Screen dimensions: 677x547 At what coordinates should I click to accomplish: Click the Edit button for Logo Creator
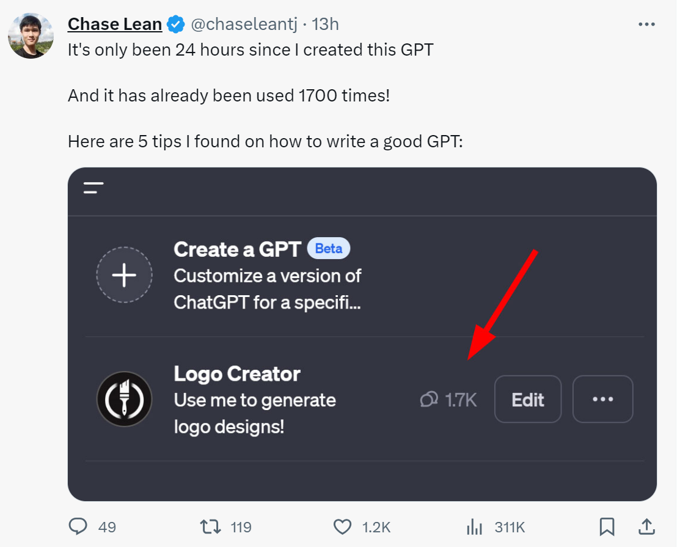[x=528, y=399]
